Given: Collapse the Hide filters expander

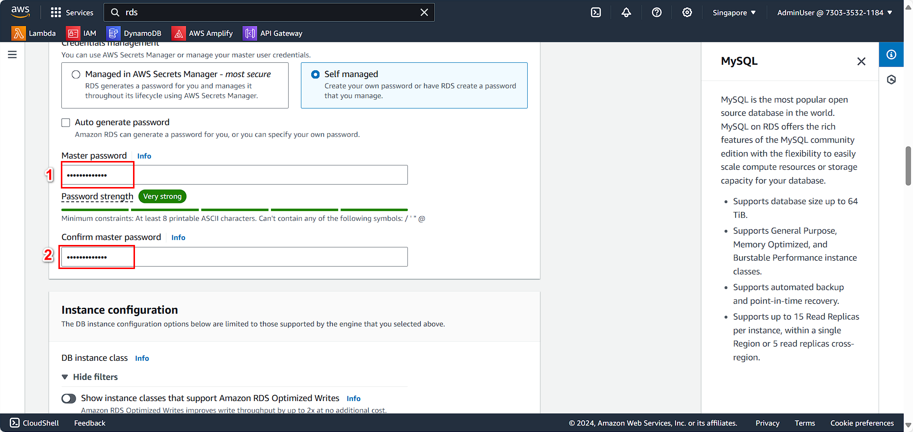Looking at the screenshot, I should point(90,377).
